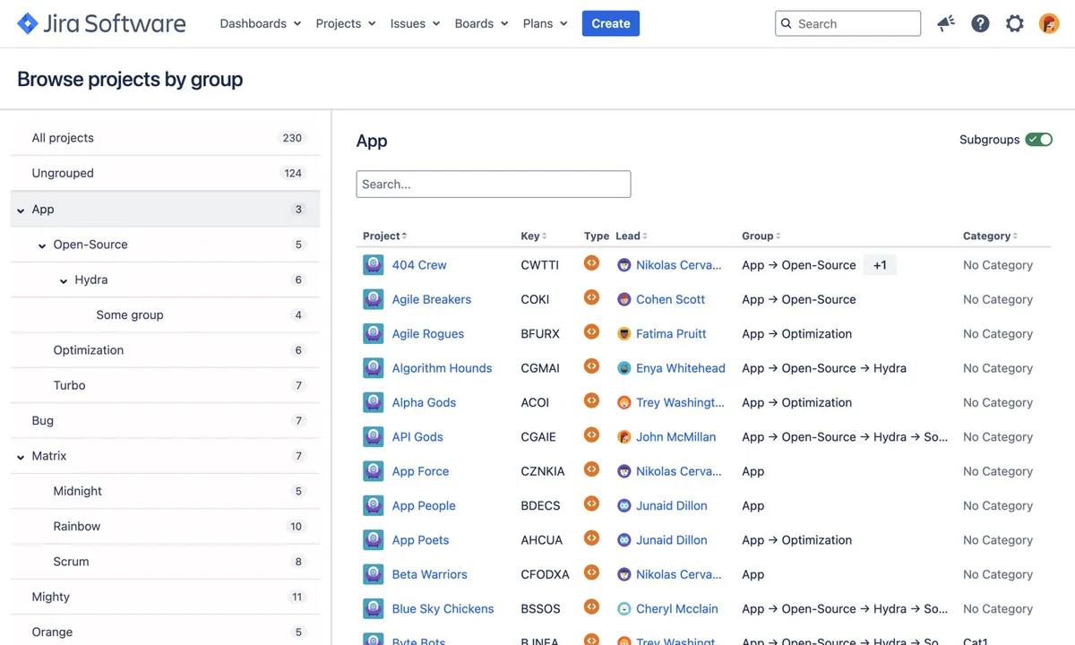
Task: Select the Scrum subgroup
Action: [165, 562]
